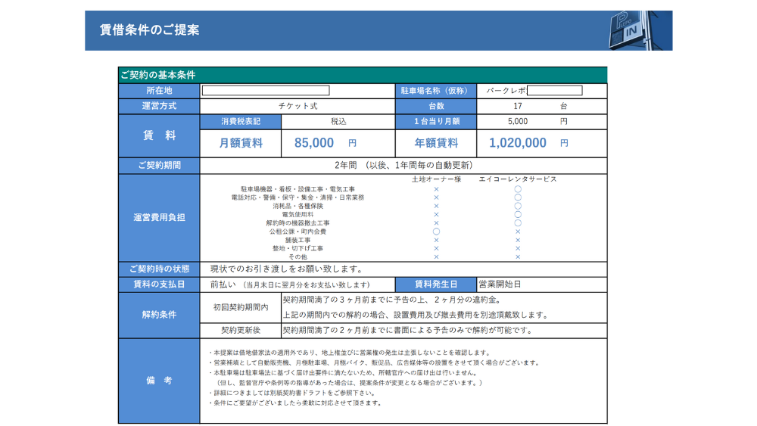Click the 設置費用及び撤去費用 sentence
This screenshot has width=757, height=426.
click(x=416, y=315)
